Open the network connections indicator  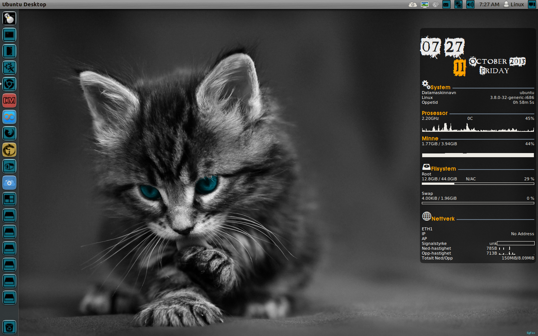click(x=458, y=4)
